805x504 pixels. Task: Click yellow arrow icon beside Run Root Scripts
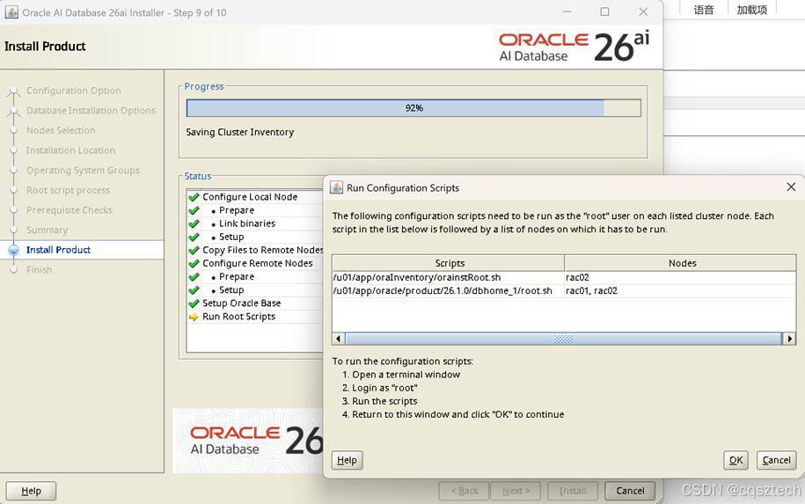pyautogui.click(x=194, y=318)
